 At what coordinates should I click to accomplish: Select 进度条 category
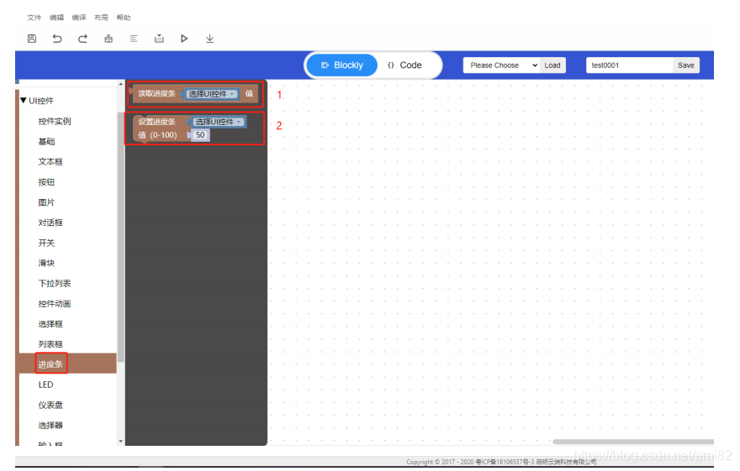tap(50, 364)
